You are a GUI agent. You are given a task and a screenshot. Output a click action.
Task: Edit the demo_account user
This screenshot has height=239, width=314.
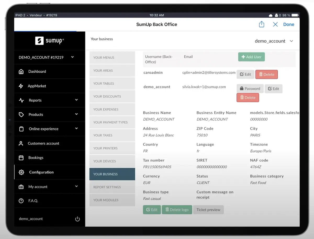pos(273,89)
